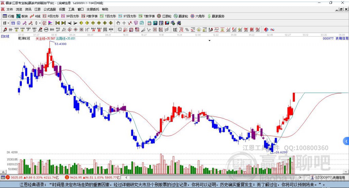Screen dimensions: 349x188
Task: Click the SZ000977 status bar entry
Action: (x=328, y=177)
